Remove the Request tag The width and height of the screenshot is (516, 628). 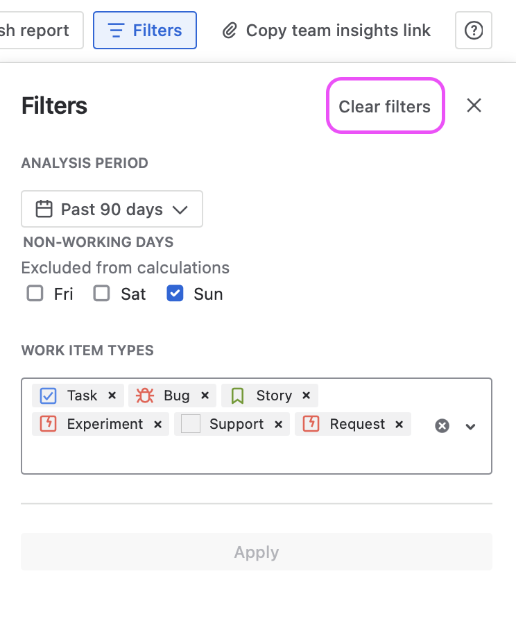pyautogui.click(x=399, y=424)
